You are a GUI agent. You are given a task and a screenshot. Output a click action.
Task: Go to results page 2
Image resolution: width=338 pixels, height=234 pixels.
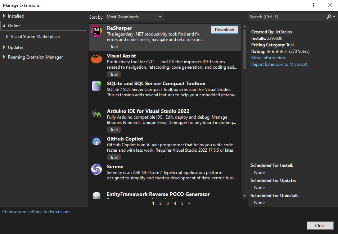[161, 203]
